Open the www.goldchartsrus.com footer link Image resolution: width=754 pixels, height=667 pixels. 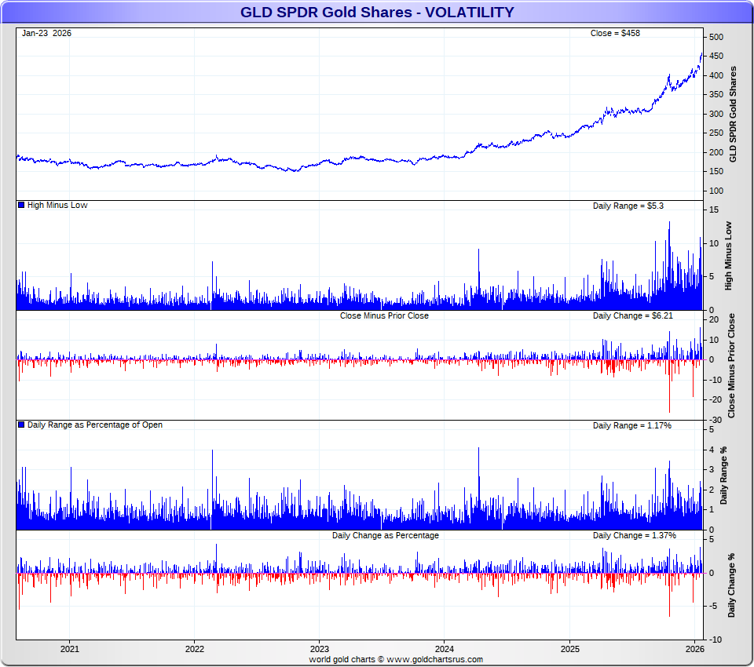(x=434, y=660)
